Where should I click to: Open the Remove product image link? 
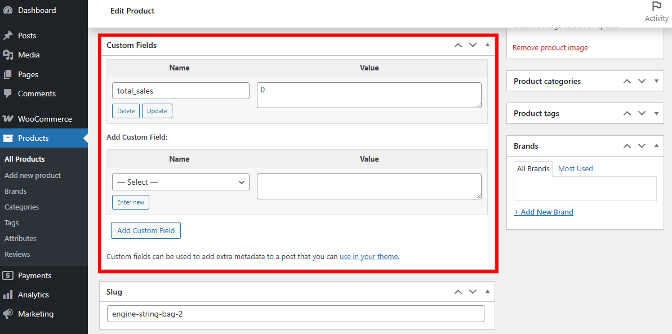point(550,47)
